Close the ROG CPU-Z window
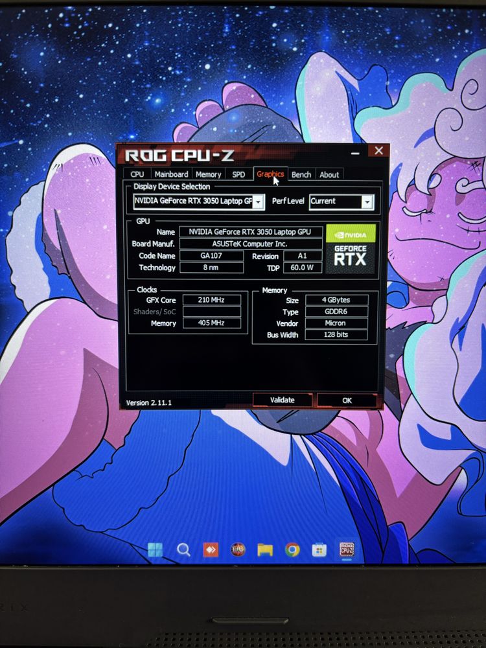Viewport: 486px width, 648px height. tap(378, 151)
